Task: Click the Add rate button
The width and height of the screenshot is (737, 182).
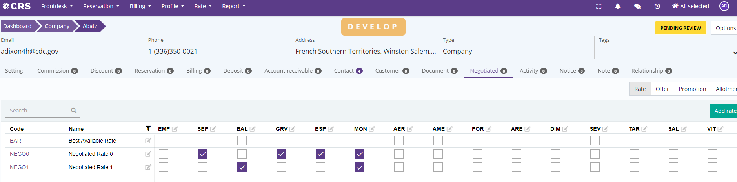Action: tap(724, 111)
